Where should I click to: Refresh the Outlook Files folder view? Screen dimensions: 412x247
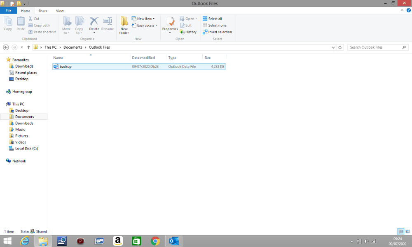(340, 47)
